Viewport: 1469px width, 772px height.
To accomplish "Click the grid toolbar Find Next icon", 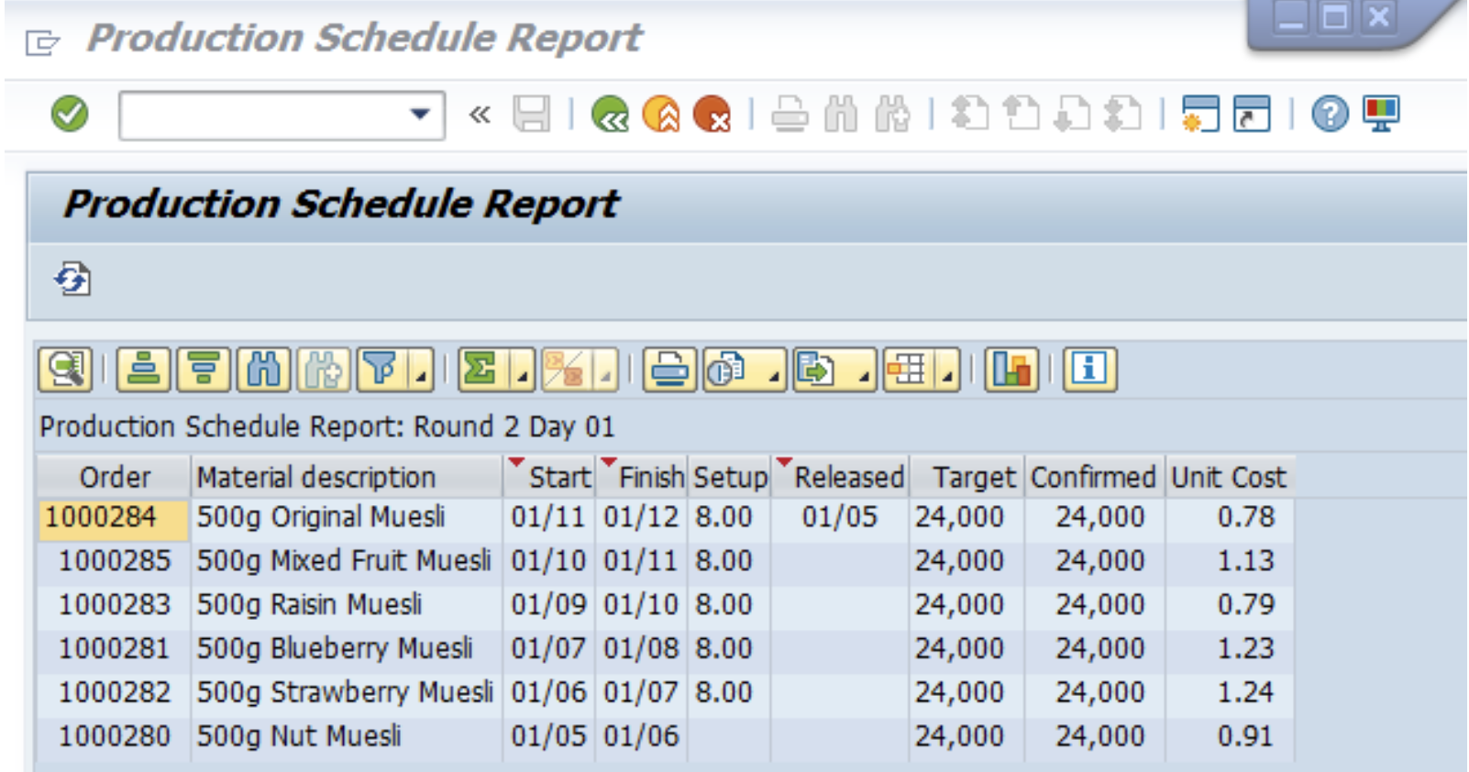I will pyautogui.click(x=324, y=369).
